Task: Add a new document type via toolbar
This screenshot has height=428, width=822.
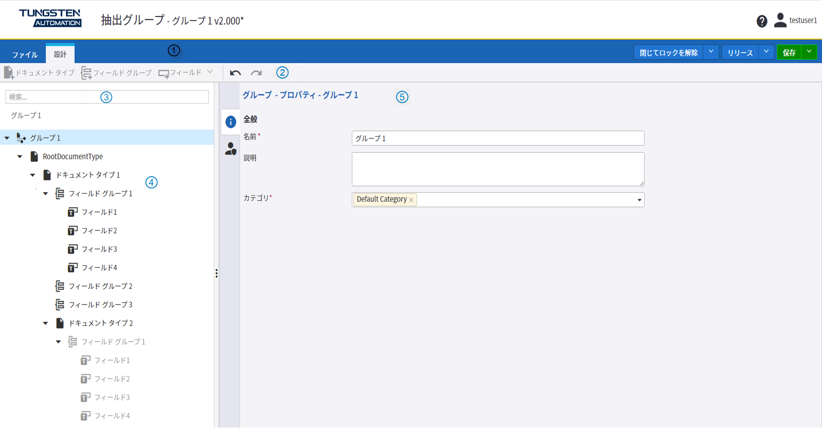Action: (x=39, y=73)
